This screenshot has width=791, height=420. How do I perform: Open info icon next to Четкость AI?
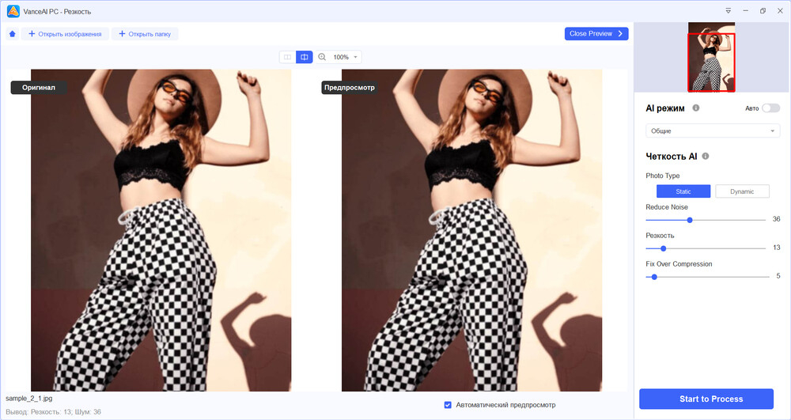pos(706,157)
